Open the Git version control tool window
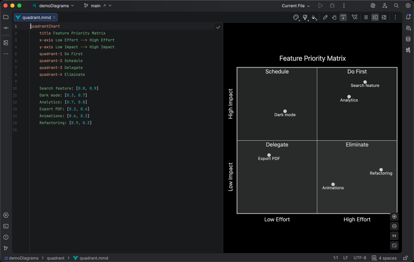Viewport: 414px width, 262px height. [x=6, y=248]
